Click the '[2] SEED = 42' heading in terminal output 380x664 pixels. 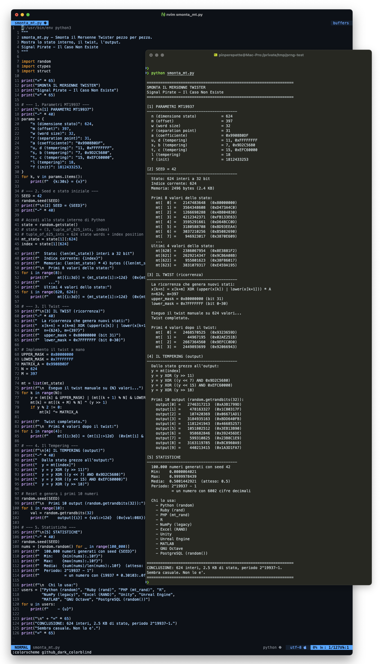[x=161, y=169]
